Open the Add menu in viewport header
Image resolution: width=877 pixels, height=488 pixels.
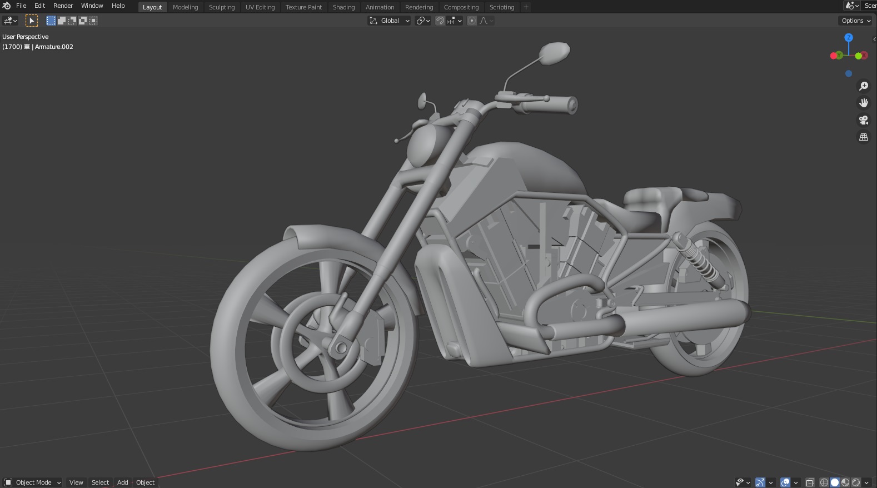pyautogui.click(x=122, y=482)
